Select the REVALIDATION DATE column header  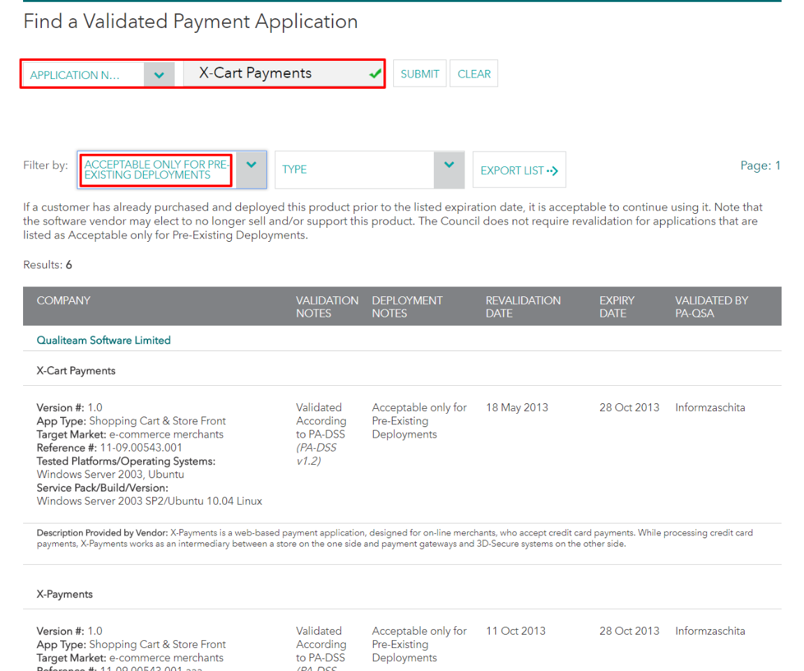523,307
